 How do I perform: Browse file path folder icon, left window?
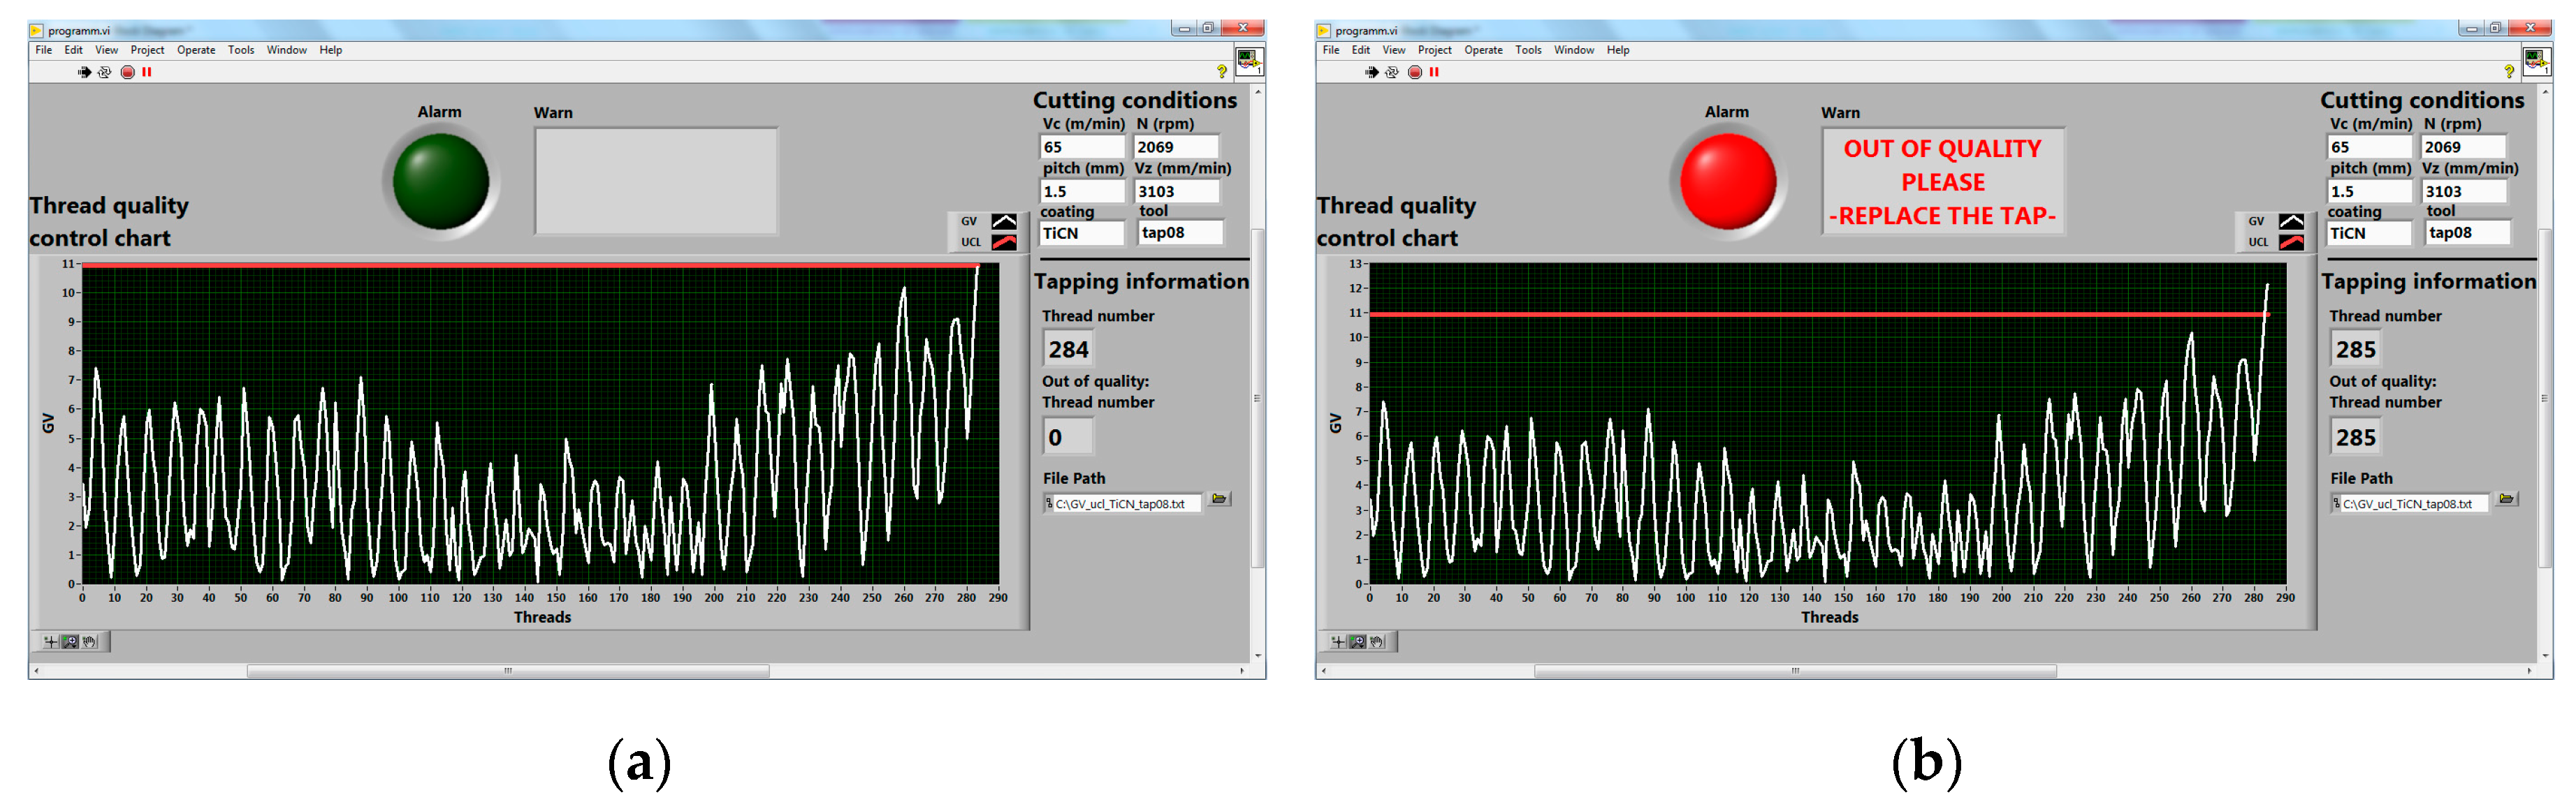[x=1219, y=498]
